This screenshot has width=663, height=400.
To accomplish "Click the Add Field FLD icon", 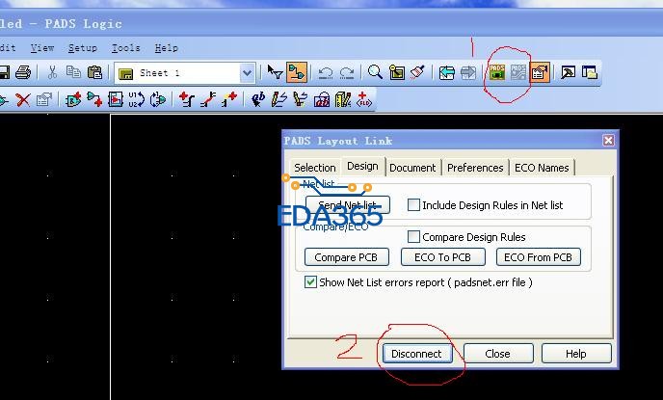I will point(364,100).
